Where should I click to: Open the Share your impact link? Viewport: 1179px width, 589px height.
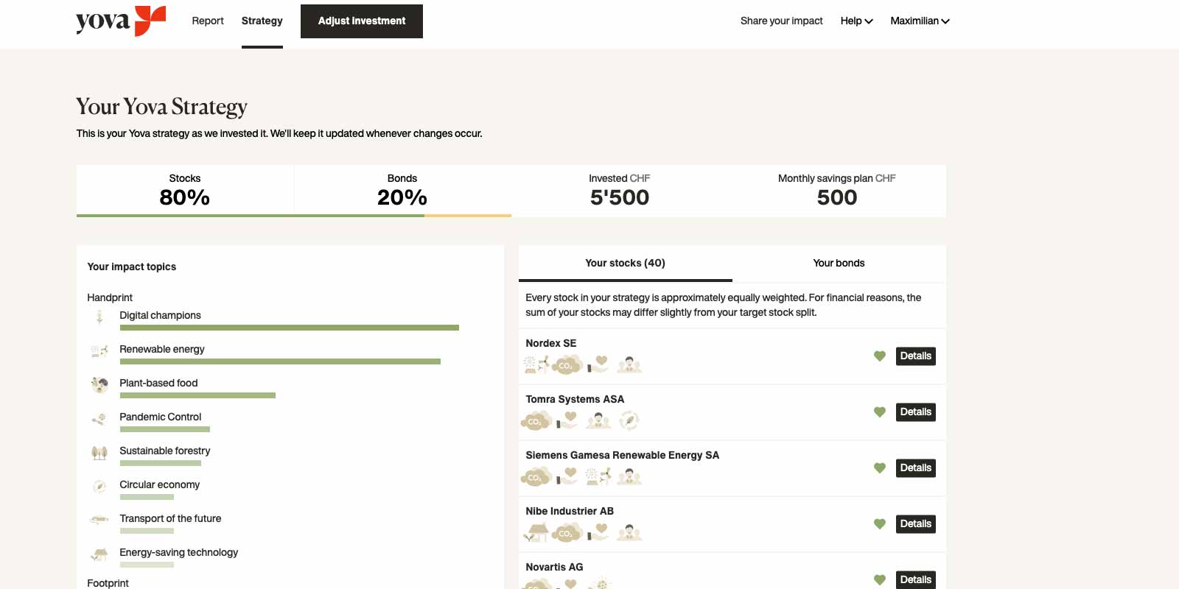(x=781, y=21)
